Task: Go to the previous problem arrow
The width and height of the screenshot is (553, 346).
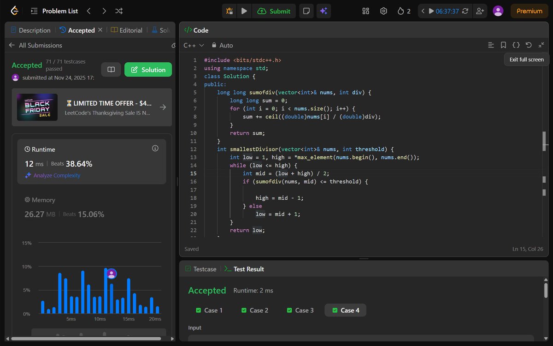Action: click(x=89, y=11)
